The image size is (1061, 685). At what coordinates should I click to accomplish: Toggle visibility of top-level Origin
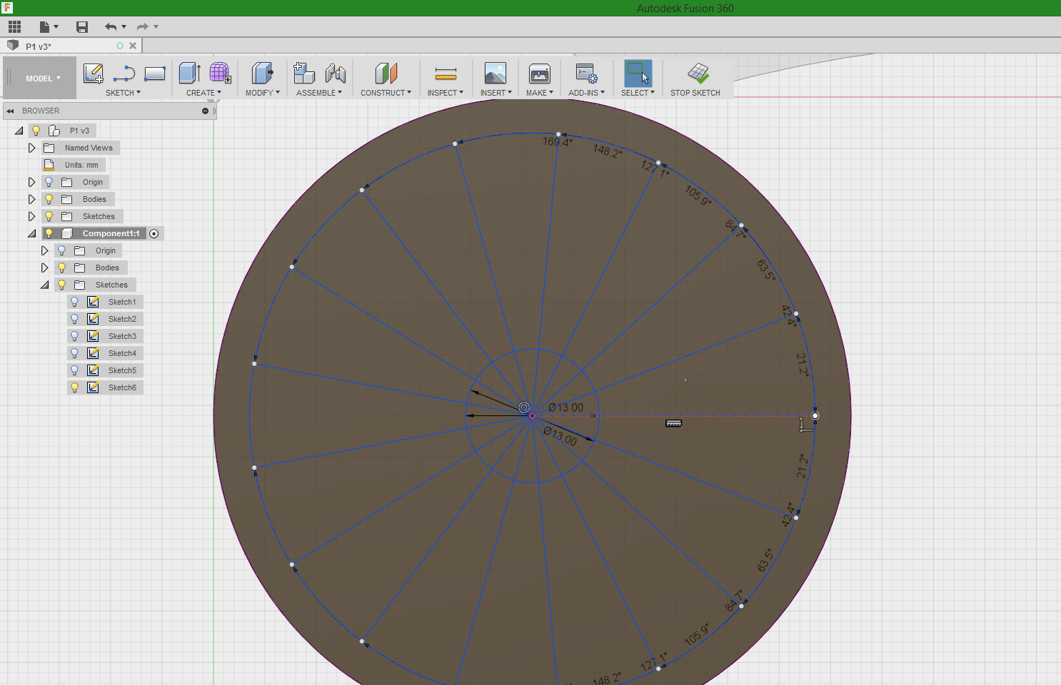pyautogui.click(x=49, y=182)
